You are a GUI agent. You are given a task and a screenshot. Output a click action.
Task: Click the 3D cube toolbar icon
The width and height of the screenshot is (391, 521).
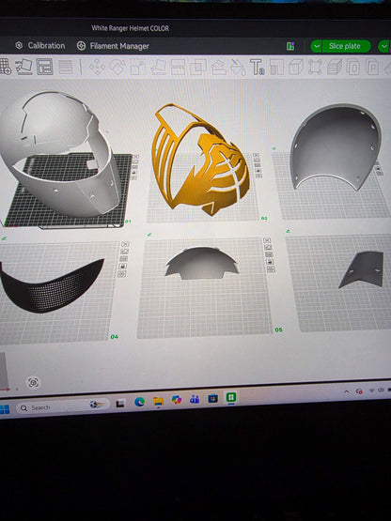click(295, 67)
